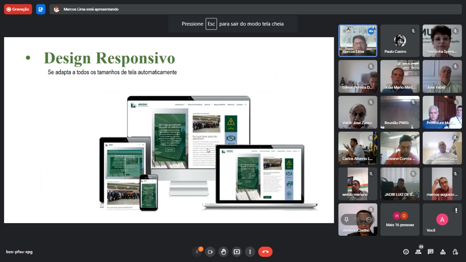Select Marcos Lima's video tile
This screenshot has height=262, width=466.
358,41
